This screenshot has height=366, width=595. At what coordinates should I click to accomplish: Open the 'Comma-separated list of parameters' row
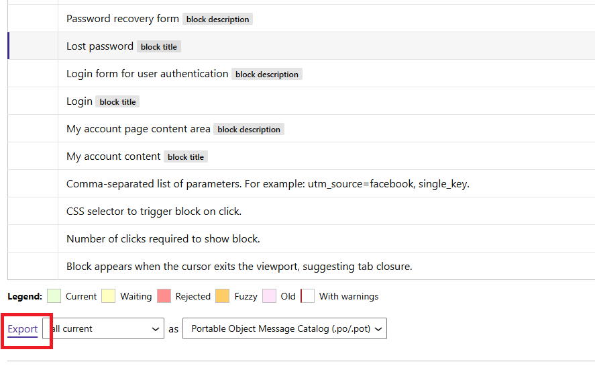(x=301, y=183)
